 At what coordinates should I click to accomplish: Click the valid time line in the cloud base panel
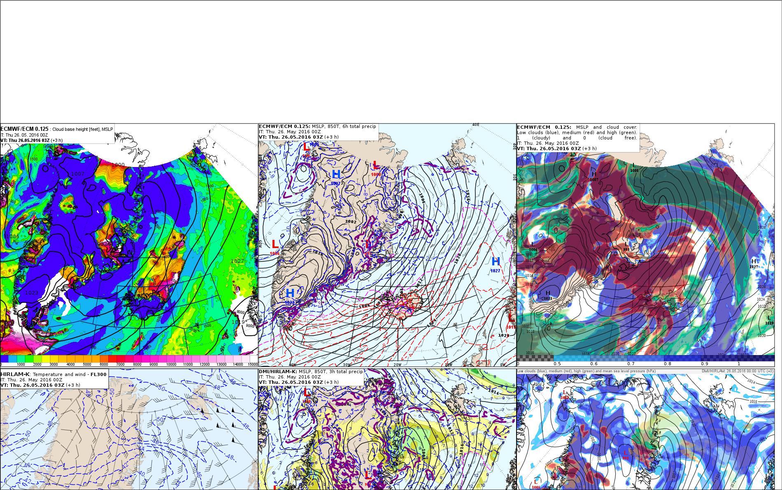[x=32, y=140]
